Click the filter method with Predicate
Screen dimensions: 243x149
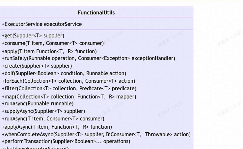coord(69,89)
